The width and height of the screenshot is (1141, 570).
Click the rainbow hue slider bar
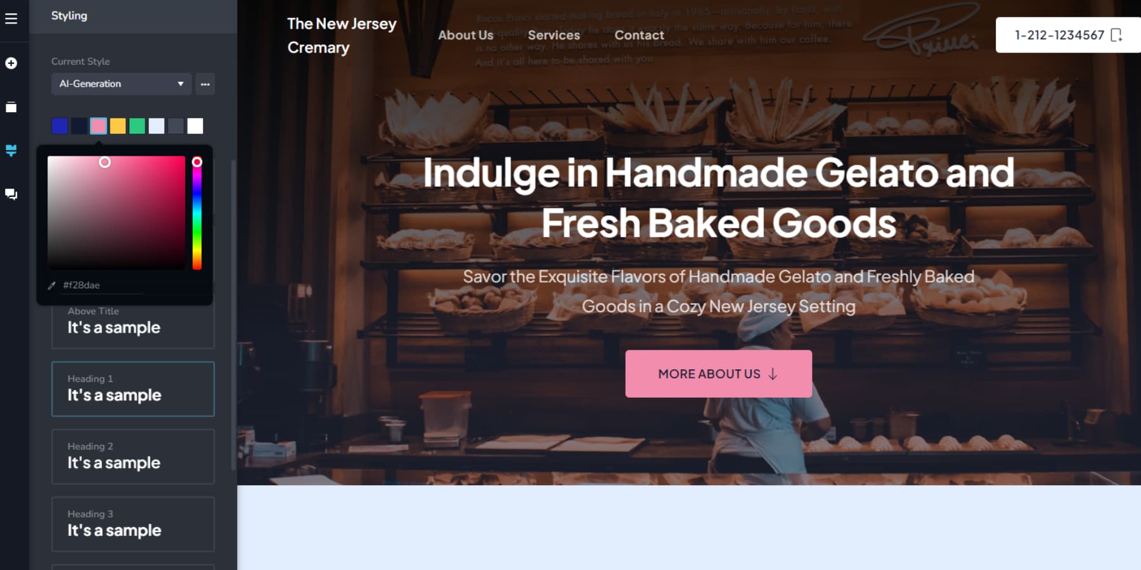click(x=197, y=213)
